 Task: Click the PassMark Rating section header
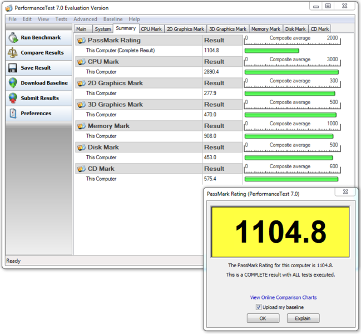159,41
